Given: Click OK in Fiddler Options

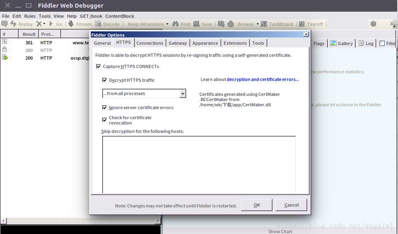Looking at the screenshot, I should 257,205.
